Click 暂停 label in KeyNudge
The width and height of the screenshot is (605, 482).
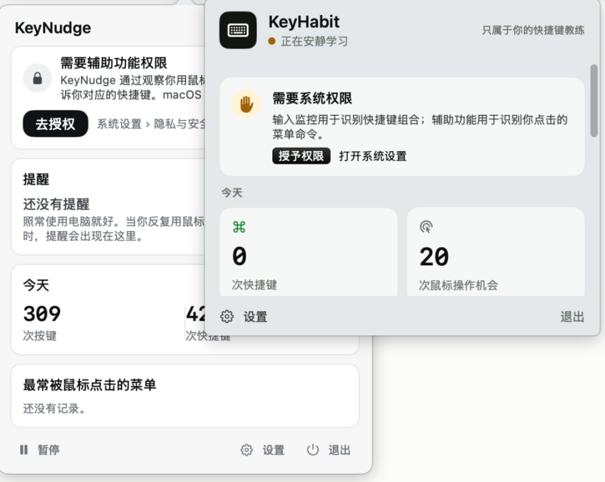49,450
